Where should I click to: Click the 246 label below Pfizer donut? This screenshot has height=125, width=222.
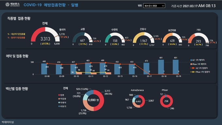tap(172, 108)
